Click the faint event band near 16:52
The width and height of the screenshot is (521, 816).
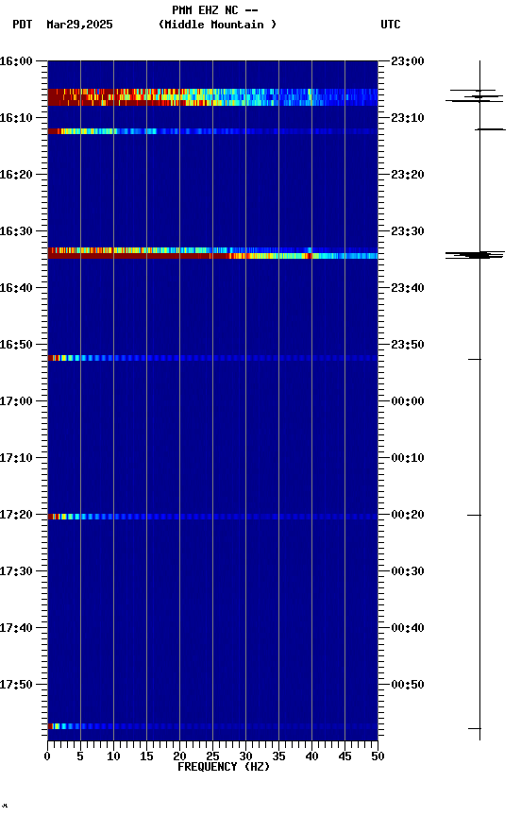212,358
